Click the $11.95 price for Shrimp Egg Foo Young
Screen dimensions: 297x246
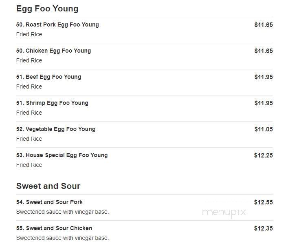click(x=264, y=103)
